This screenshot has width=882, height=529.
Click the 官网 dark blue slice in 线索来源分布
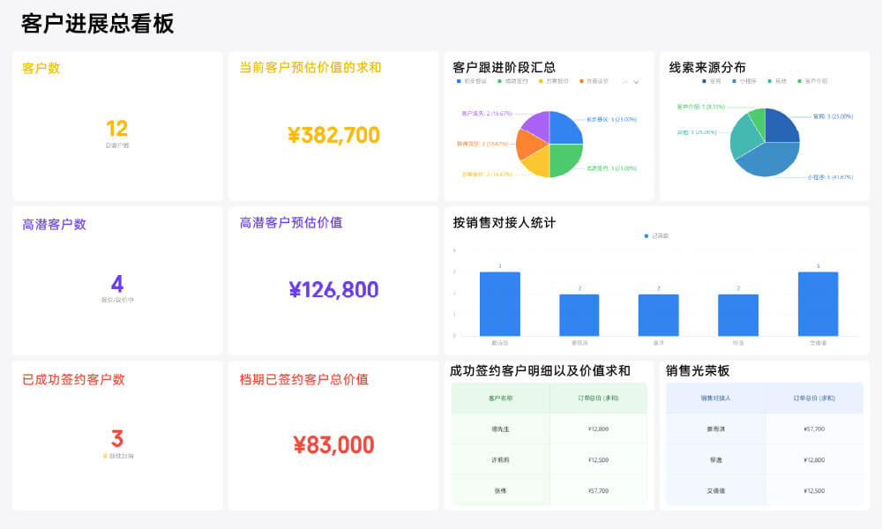(x=781, y=125)
